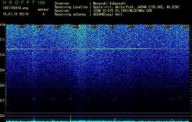Screen dimensions: 192x122
Task: Click the 0915 time marker
Action: (94, 26)
